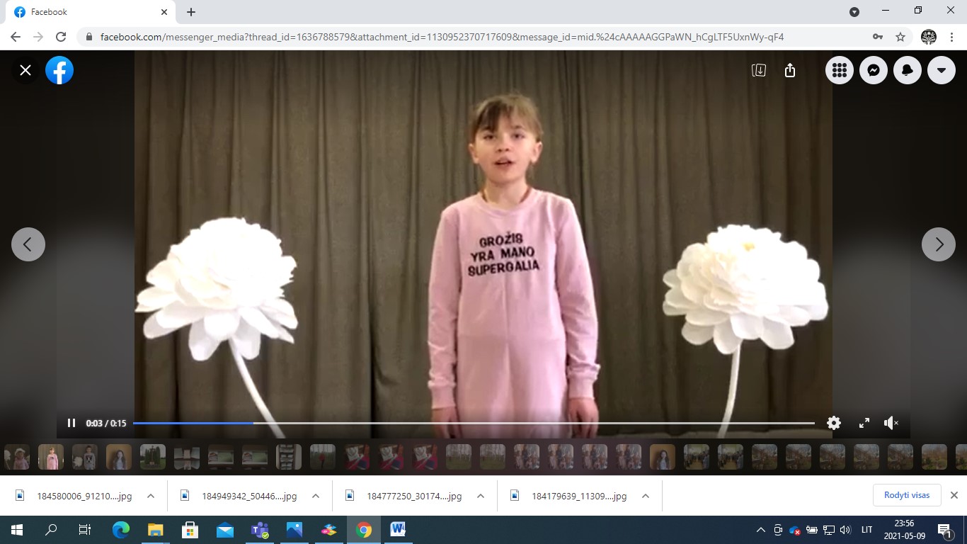Open the Chrome three-dot menu
The width and height of the screenshot is (967, 544).
(951, 37)
